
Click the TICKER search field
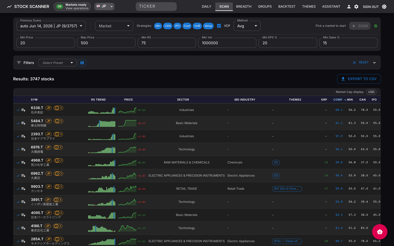(x=156, y=7)
